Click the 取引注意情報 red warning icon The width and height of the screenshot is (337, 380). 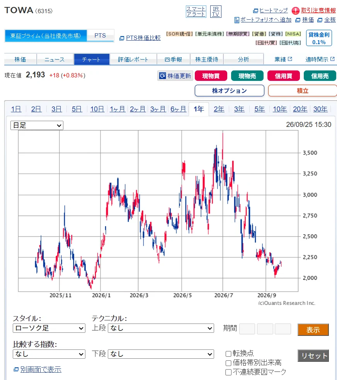click(295, 11)
